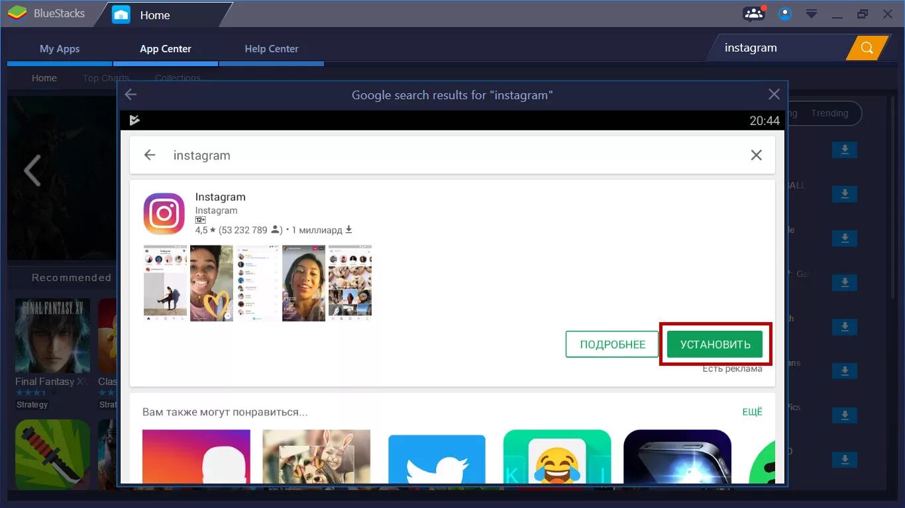The height and width of the screenshot is (508, 905).
Task: Open the gradient orange-purple suggested app
Action: (x=196, y=456)
